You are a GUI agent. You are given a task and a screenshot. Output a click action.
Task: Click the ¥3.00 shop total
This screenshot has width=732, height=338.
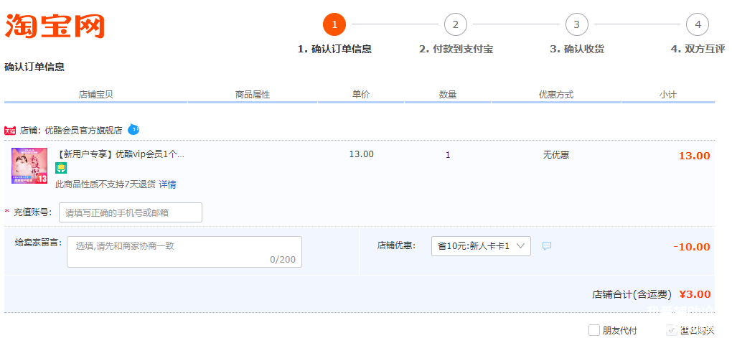(695, 294)
